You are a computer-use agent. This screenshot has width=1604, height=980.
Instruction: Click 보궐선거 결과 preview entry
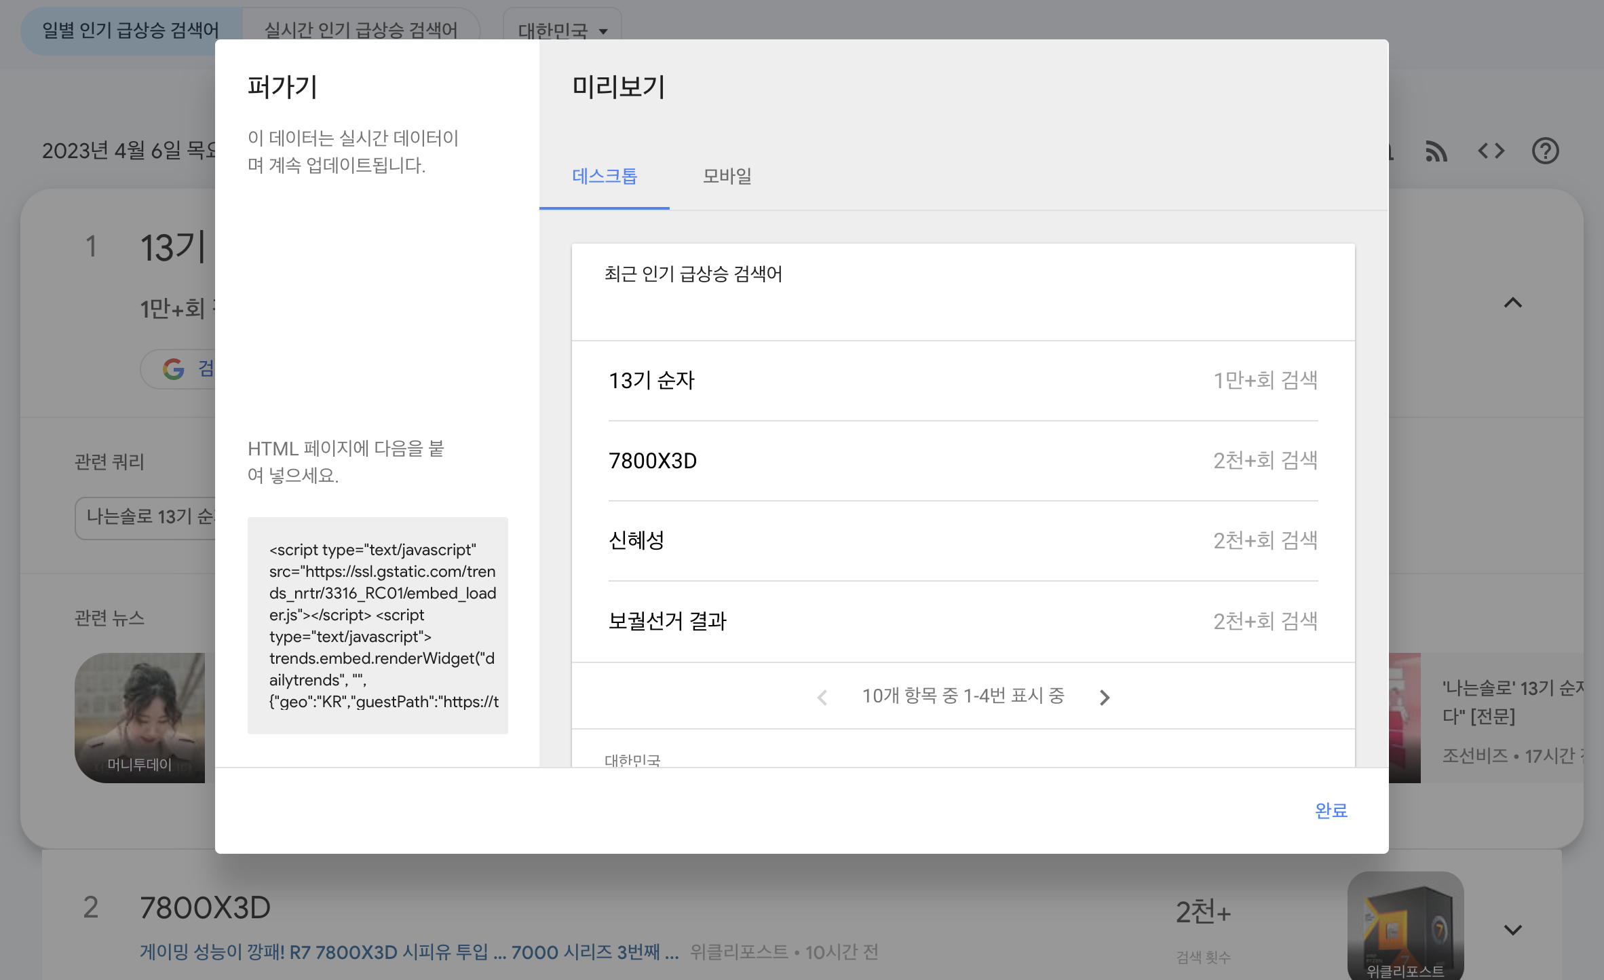[667, 621]
